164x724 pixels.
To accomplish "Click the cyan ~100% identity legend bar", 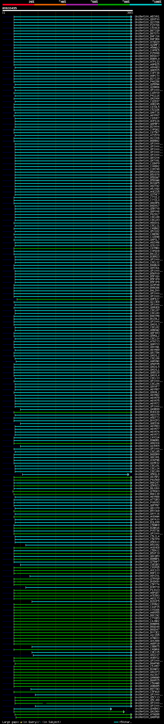I will click(x=146, y=5).
